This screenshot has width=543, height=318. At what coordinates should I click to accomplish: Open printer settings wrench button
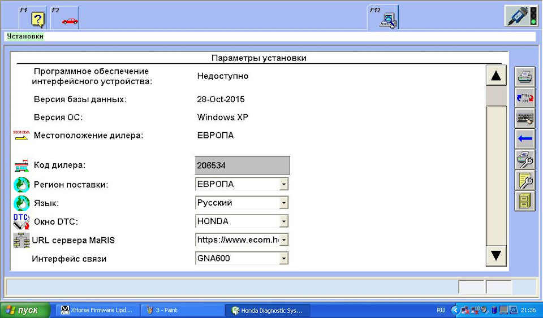[x=525, y=159]
